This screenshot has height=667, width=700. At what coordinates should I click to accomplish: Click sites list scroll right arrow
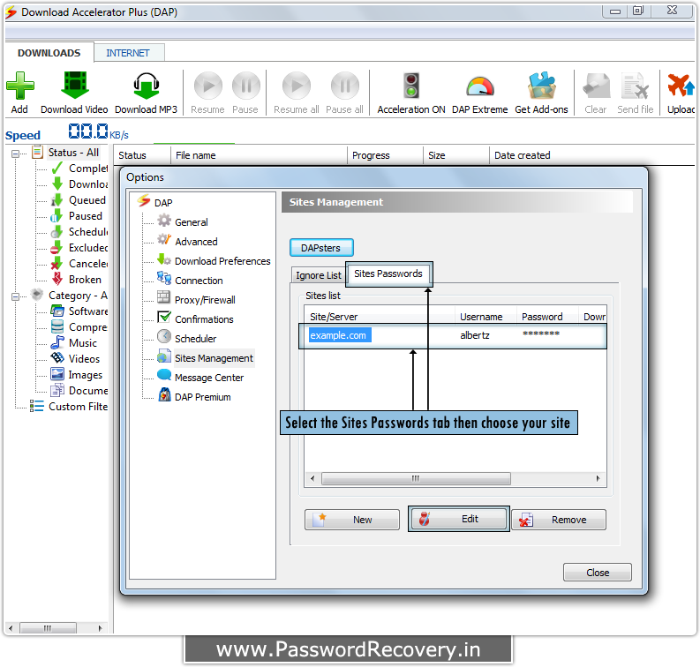[x=598, y=479]
